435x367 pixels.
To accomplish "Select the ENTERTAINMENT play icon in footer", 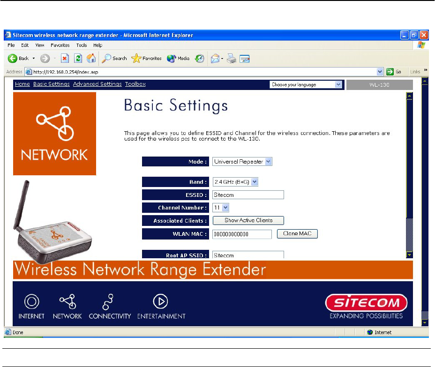I will coord(160,301).
